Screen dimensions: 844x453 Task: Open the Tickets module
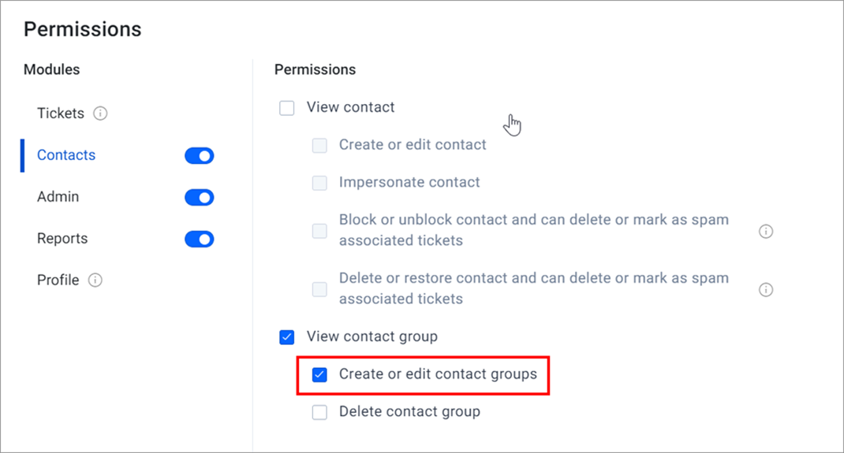[61, 113]
